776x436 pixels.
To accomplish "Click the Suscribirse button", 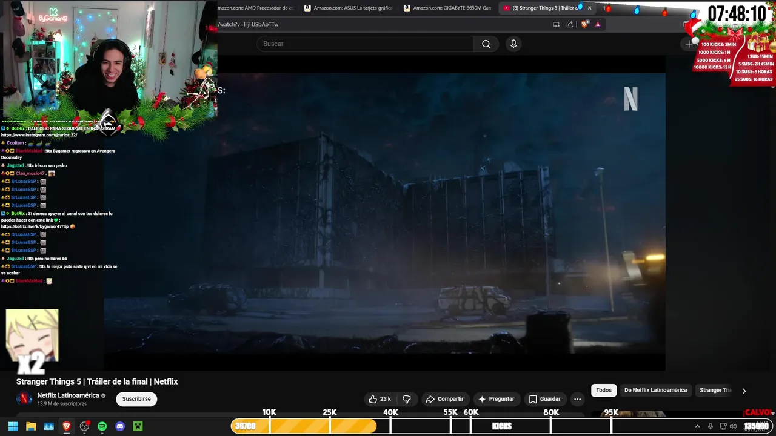I will click(136, 399).
